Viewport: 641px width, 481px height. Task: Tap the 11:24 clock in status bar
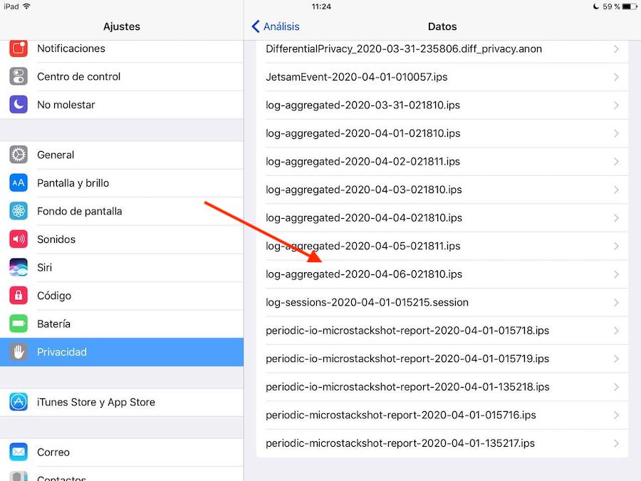pyautogui.click(x=321, y=6)
